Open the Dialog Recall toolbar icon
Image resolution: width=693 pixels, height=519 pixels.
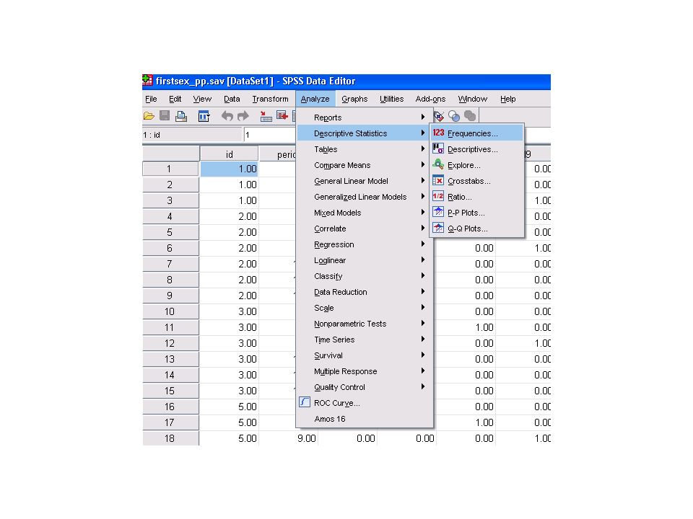pos(204,116)
